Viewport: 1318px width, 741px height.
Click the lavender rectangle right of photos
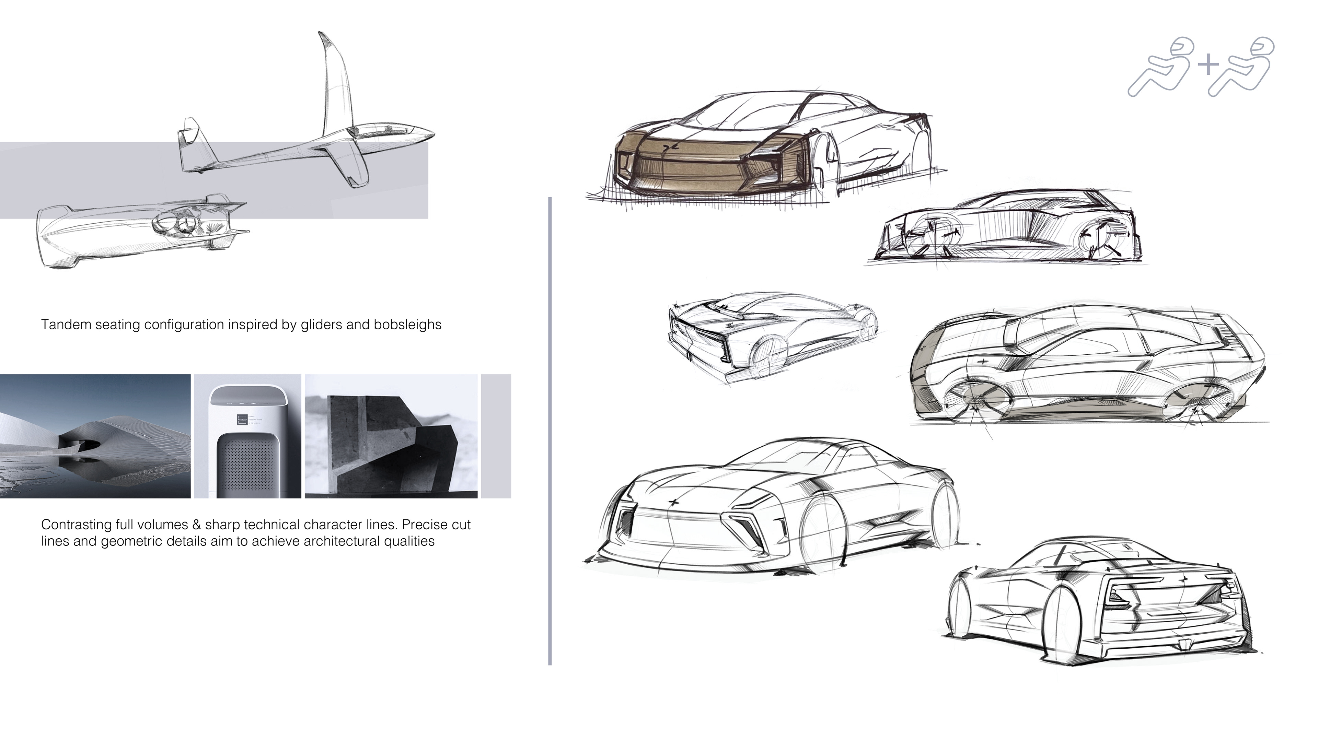(x=496, y=436)
